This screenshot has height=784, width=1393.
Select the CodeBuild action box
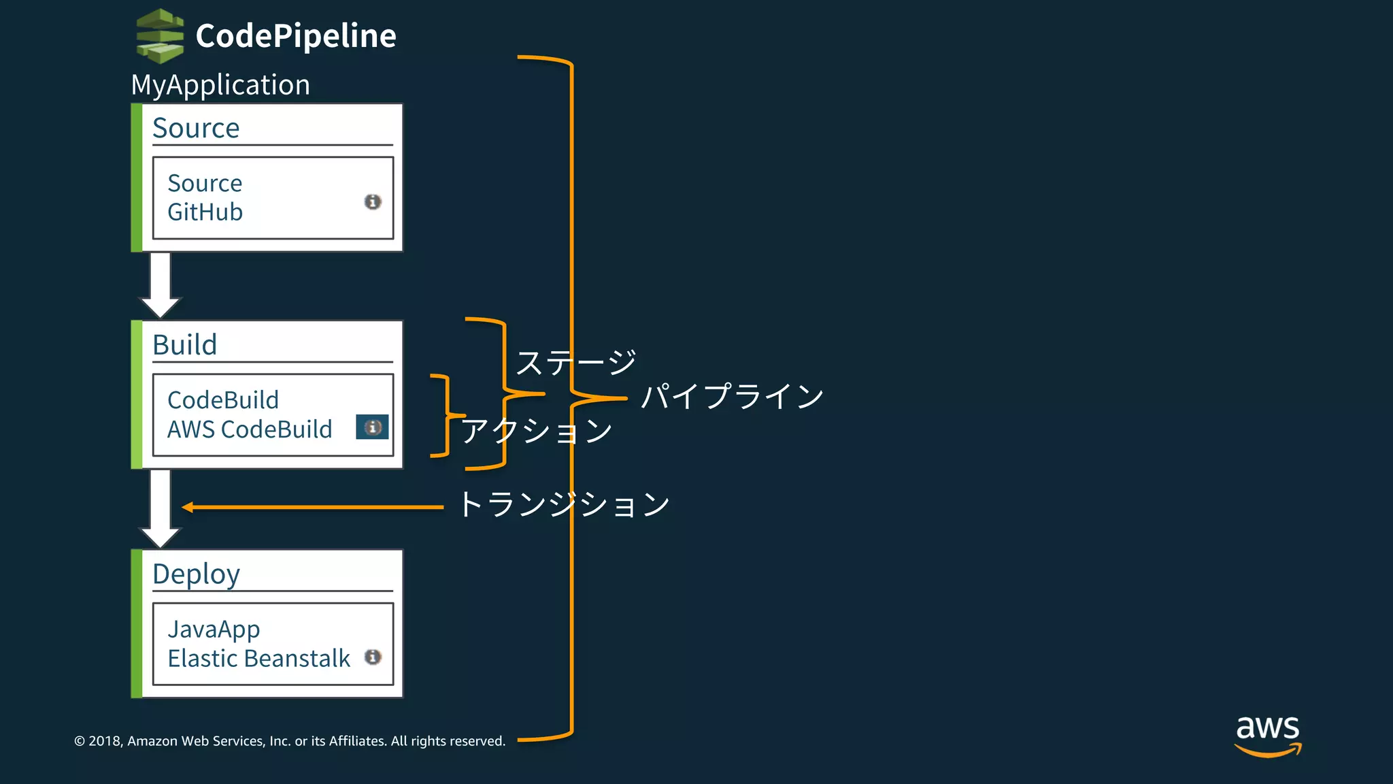coord(258,414)
